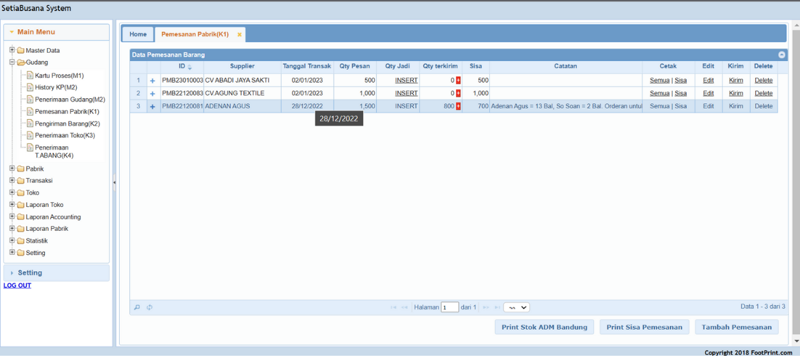Sort the table by ID column

click(x=182, y=66)
